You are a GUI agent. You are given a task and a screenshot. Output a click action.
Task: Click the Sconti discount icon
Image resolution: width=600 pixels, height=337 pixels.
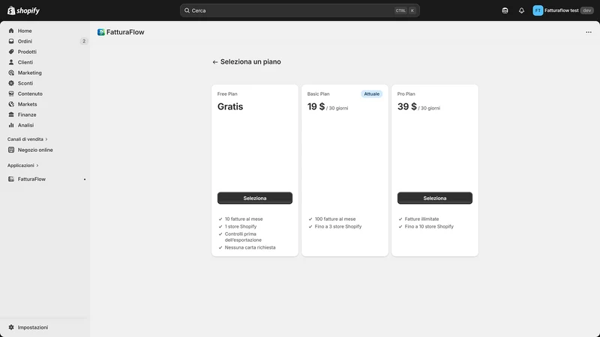11,83
